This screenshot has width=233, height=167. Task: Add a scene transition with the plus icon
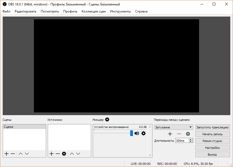(170, 134)
